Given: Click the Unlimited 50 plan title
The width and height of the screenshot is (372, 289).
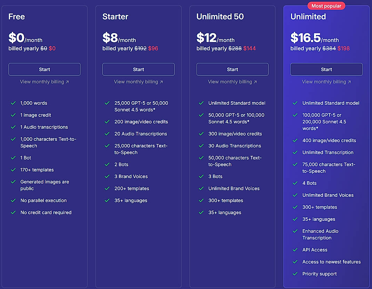Looking at the screenshot, I should (x=220, y=17).
